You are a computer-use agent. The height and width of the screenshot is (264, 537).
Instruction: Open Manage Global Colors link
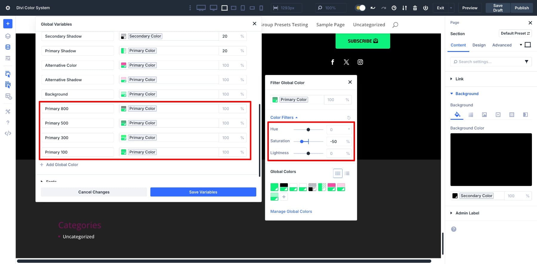pos(291,211)
